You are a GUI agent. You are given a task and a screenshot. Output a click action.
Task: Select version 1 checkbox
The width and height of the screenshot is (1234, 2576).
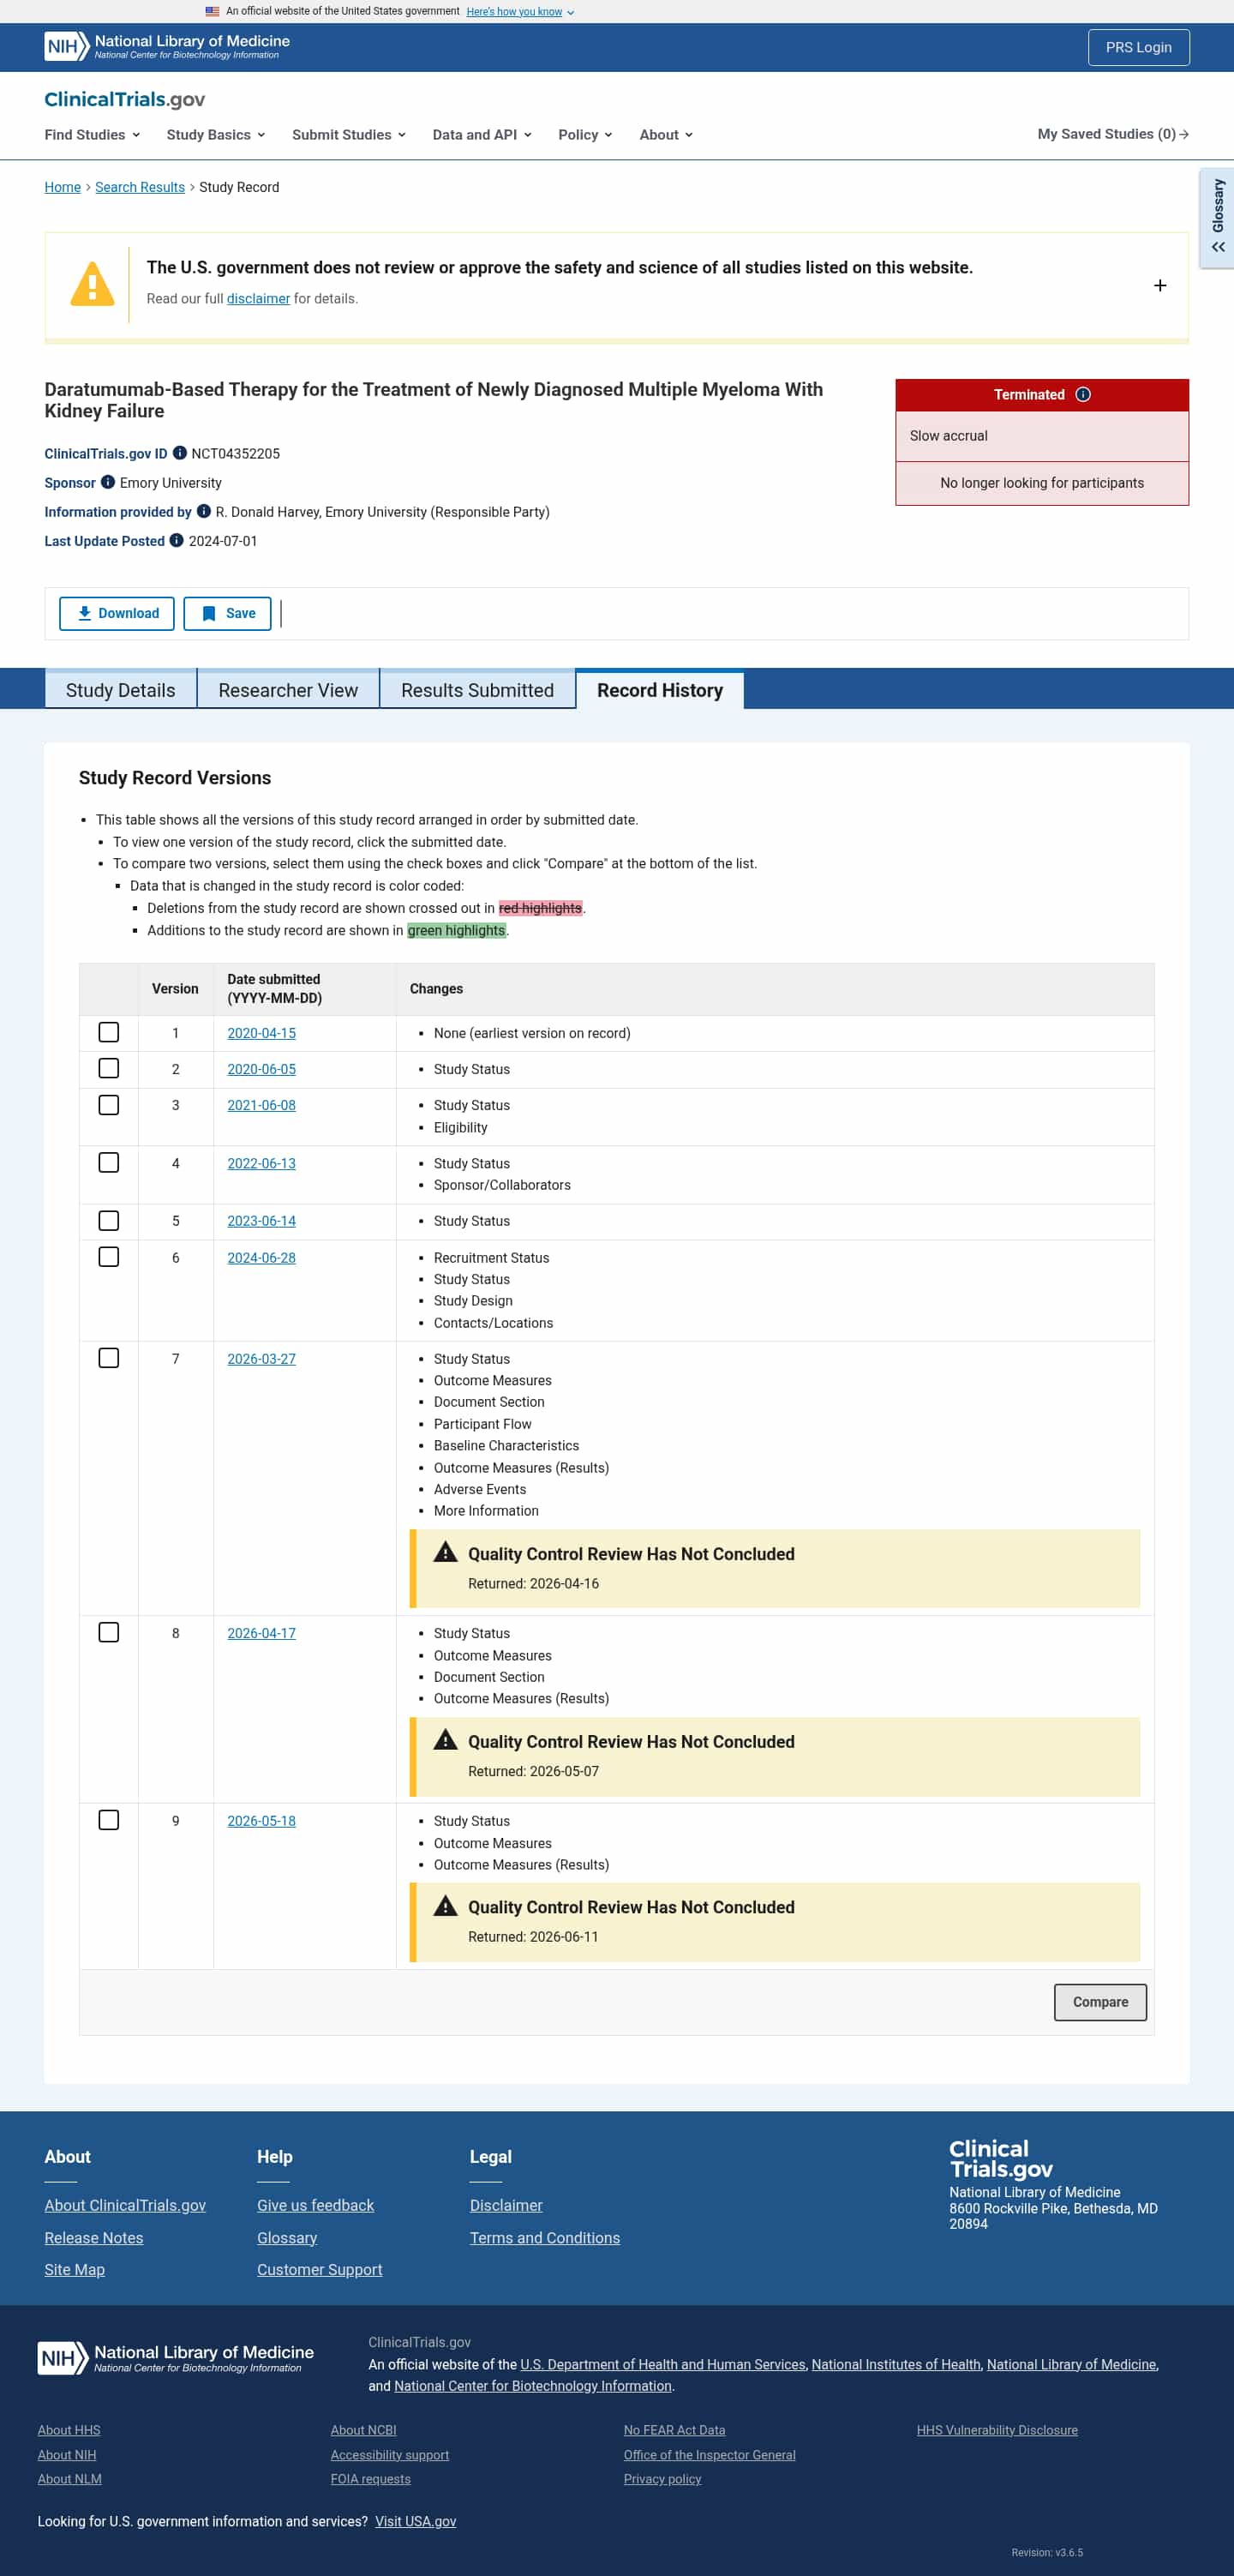point(109,1032)
